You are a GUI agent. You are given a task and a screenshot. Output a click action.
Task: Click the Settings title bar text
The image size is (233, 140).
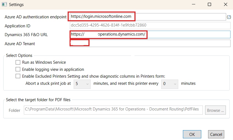click(x=16, y=5)
